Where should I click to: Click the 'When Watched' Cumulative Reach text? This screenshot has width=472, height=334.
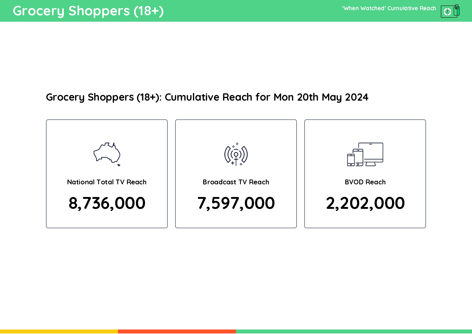point(389,8)
